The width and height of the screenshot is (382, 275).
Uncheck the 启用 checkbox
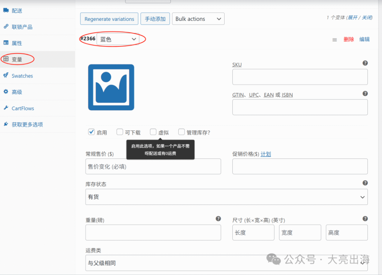(91, 132)
